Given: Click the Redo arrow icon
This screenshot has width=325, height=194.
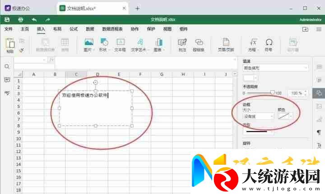Looking at the screenshot, I should pos(48,20).
